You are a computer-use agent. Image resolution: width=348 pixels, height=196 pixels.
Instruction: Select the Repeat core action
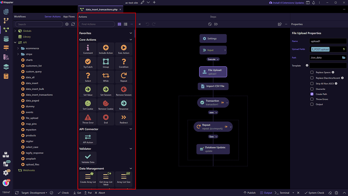pos(124,77)
